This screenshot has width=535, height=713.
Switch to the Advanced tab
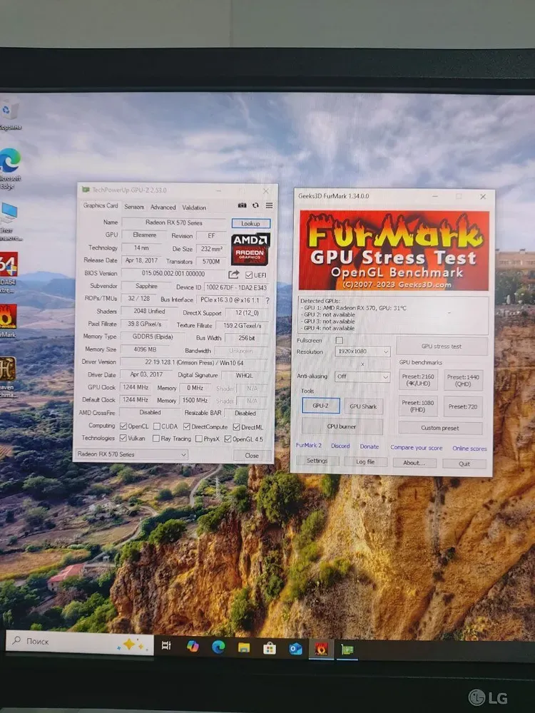163,207
